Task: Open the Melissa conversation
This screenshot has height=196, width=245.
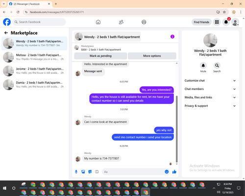Action: click(x=34, y=57)
